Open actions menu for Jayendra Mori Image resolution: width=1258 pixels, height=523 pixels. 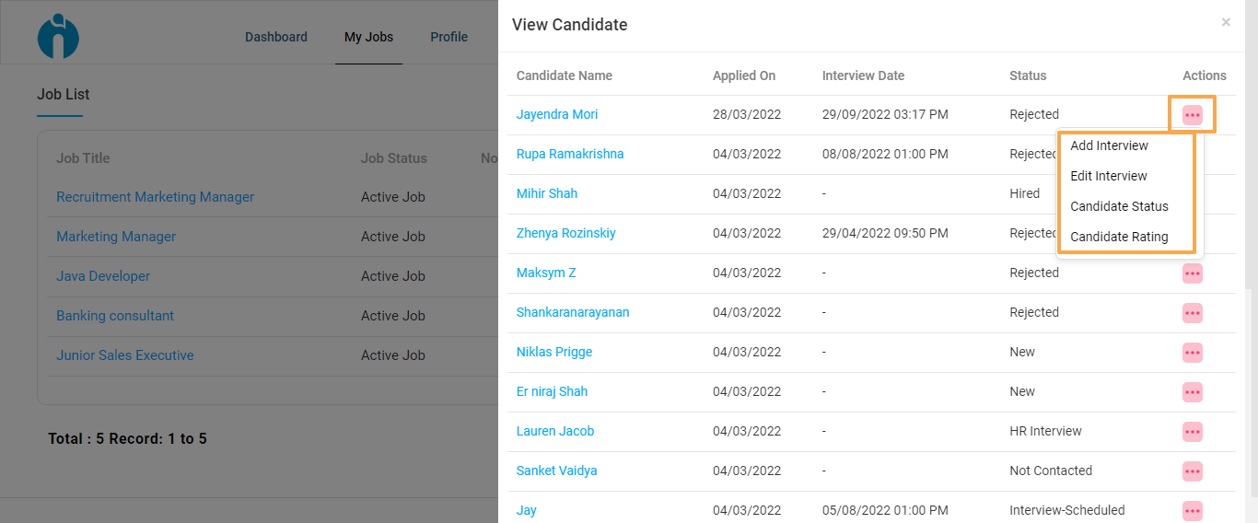point(1193,115)
